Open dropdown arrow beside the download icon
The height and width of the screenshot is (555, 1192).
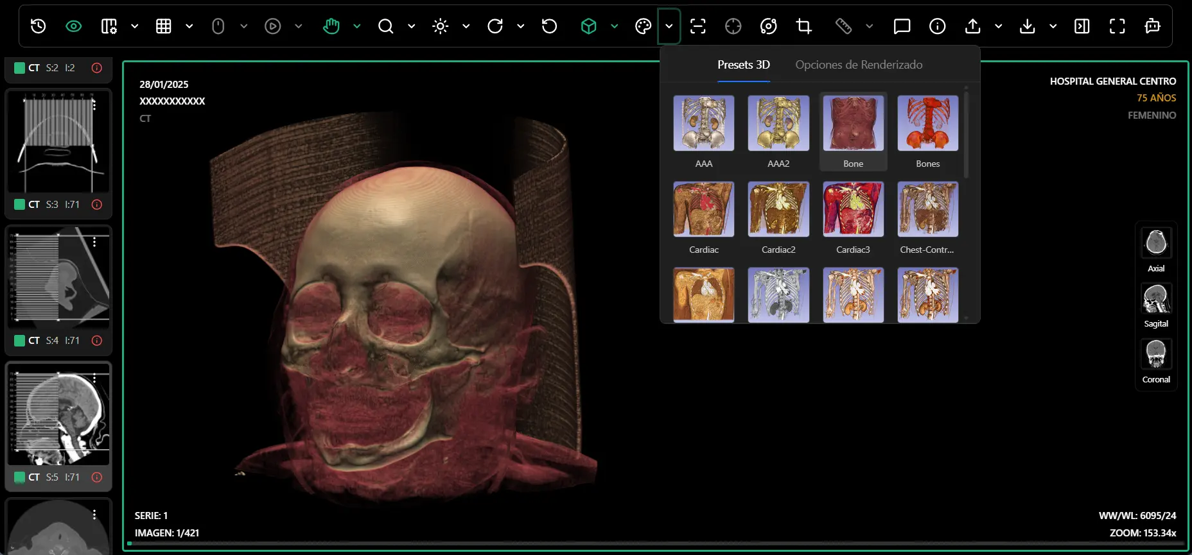pos(1053,26)
